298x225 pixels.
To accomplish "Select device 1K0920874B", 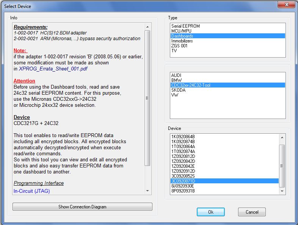I will point(225,141).
